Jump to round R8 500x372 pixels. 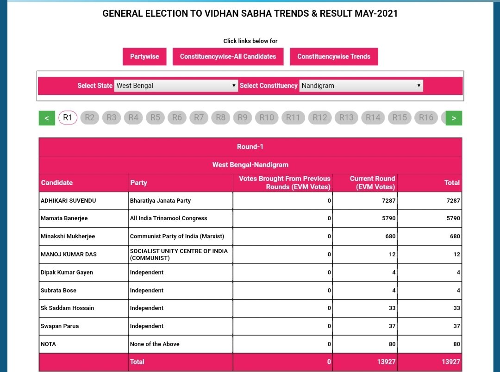click(x=221, y=118)
